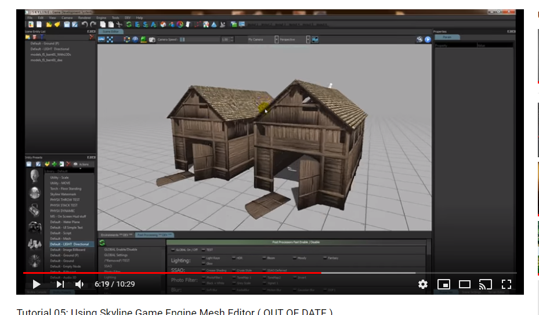Select the Param tab in Properties
Viewport: 539px width, 315px height.
click(447, 37)
